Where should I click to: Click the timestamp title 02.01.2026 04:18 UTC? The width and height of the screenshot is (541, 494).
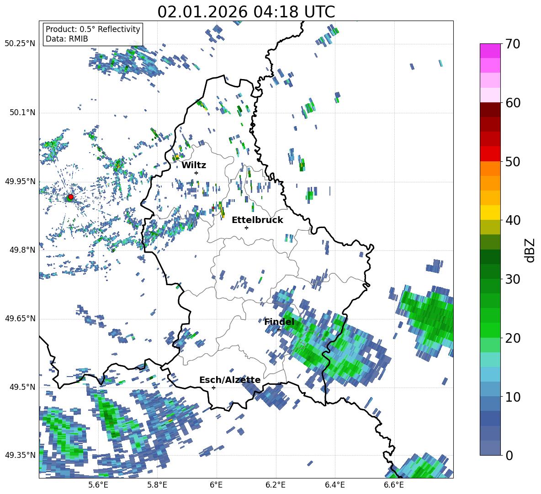click(246, 12)
